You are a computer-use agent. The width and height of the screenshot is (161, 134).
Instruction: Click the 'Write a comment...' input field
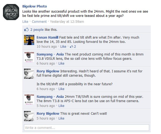tap(86, 128)
